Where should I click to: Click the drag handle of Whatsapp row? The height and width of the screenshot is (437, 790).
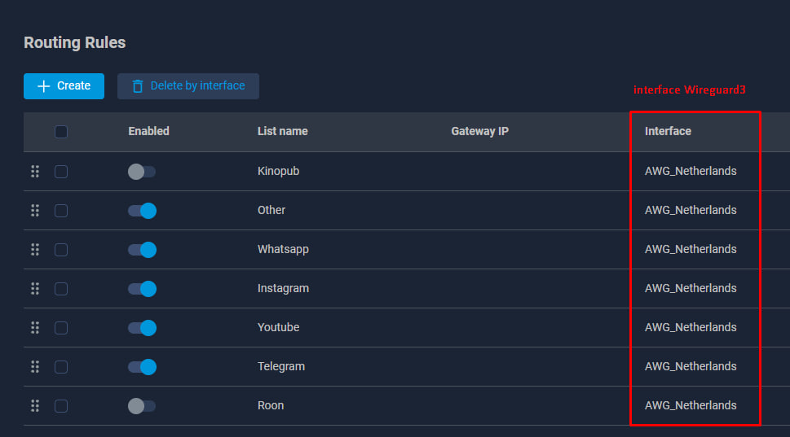coord(35,250)
